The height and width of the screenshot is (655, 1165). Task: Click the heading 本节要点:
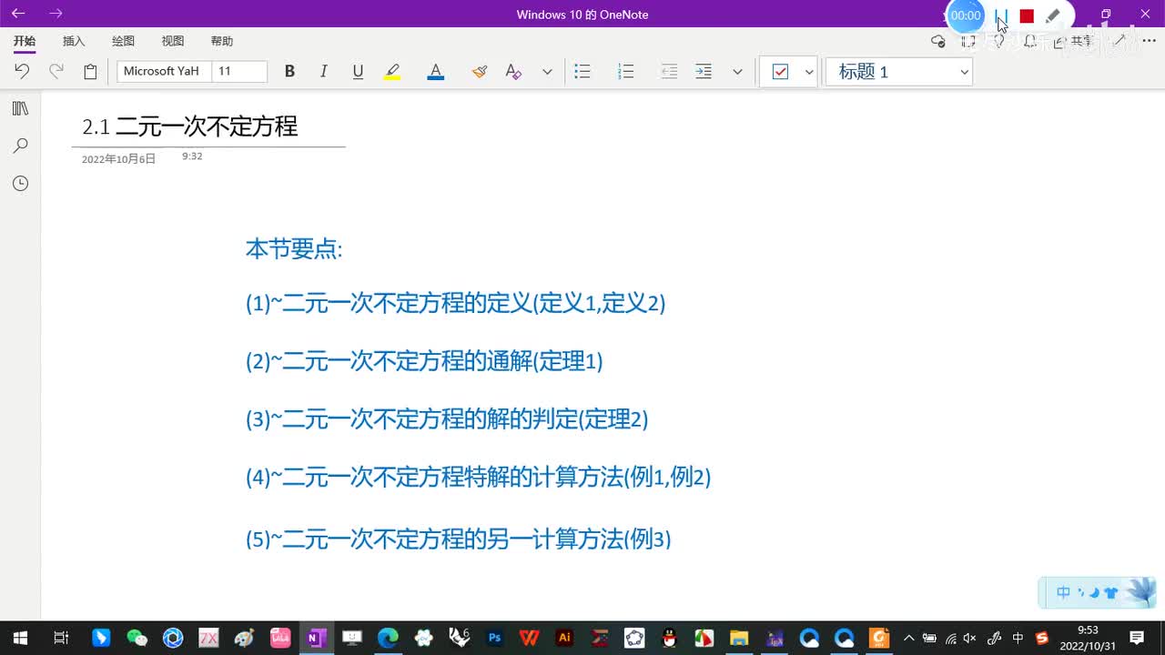pyautogui.click(x=294, y=248)
